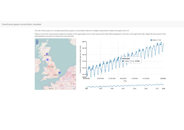Select the station circle below Edinburgh
Image resolution: width=184 pixels, height=130 pixels.
(x=47, y=59)
